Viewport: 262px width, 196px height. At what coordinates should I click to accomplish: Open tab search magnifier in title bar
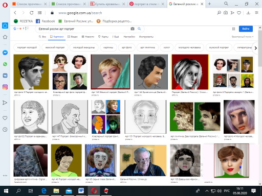tap(226, 4)
